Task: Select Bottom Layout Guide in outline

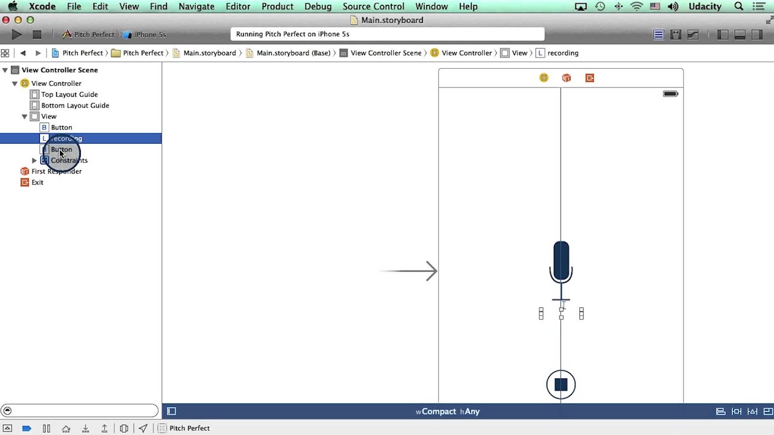Action: point(75,105)
